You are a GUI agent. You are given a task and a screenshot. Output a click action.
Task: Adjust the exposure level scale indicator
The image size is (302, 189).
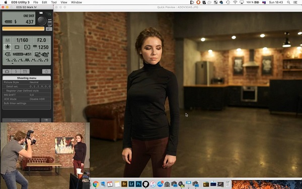pos(27,60)
